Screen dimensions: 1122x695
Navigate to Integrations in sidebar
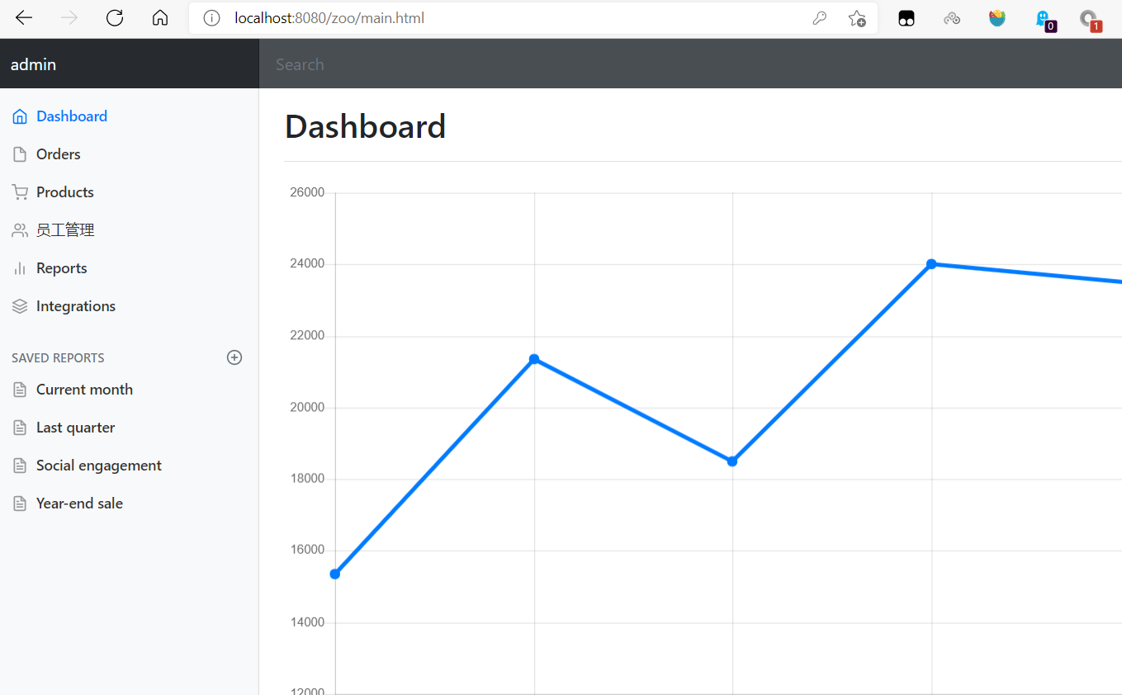pyautogui.click(x=75, y=306)
